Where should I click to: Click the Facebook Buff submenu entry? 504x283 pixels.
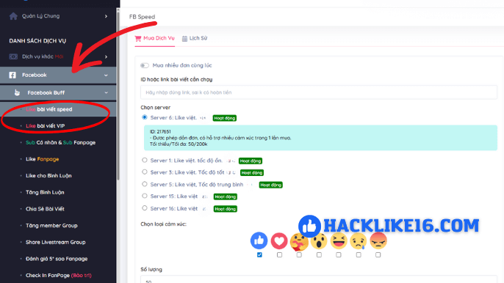pyautogui.click(x=58, y=92)
